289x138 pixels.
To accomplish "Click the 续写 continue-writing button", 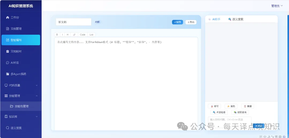I will (x=215, y=106).
